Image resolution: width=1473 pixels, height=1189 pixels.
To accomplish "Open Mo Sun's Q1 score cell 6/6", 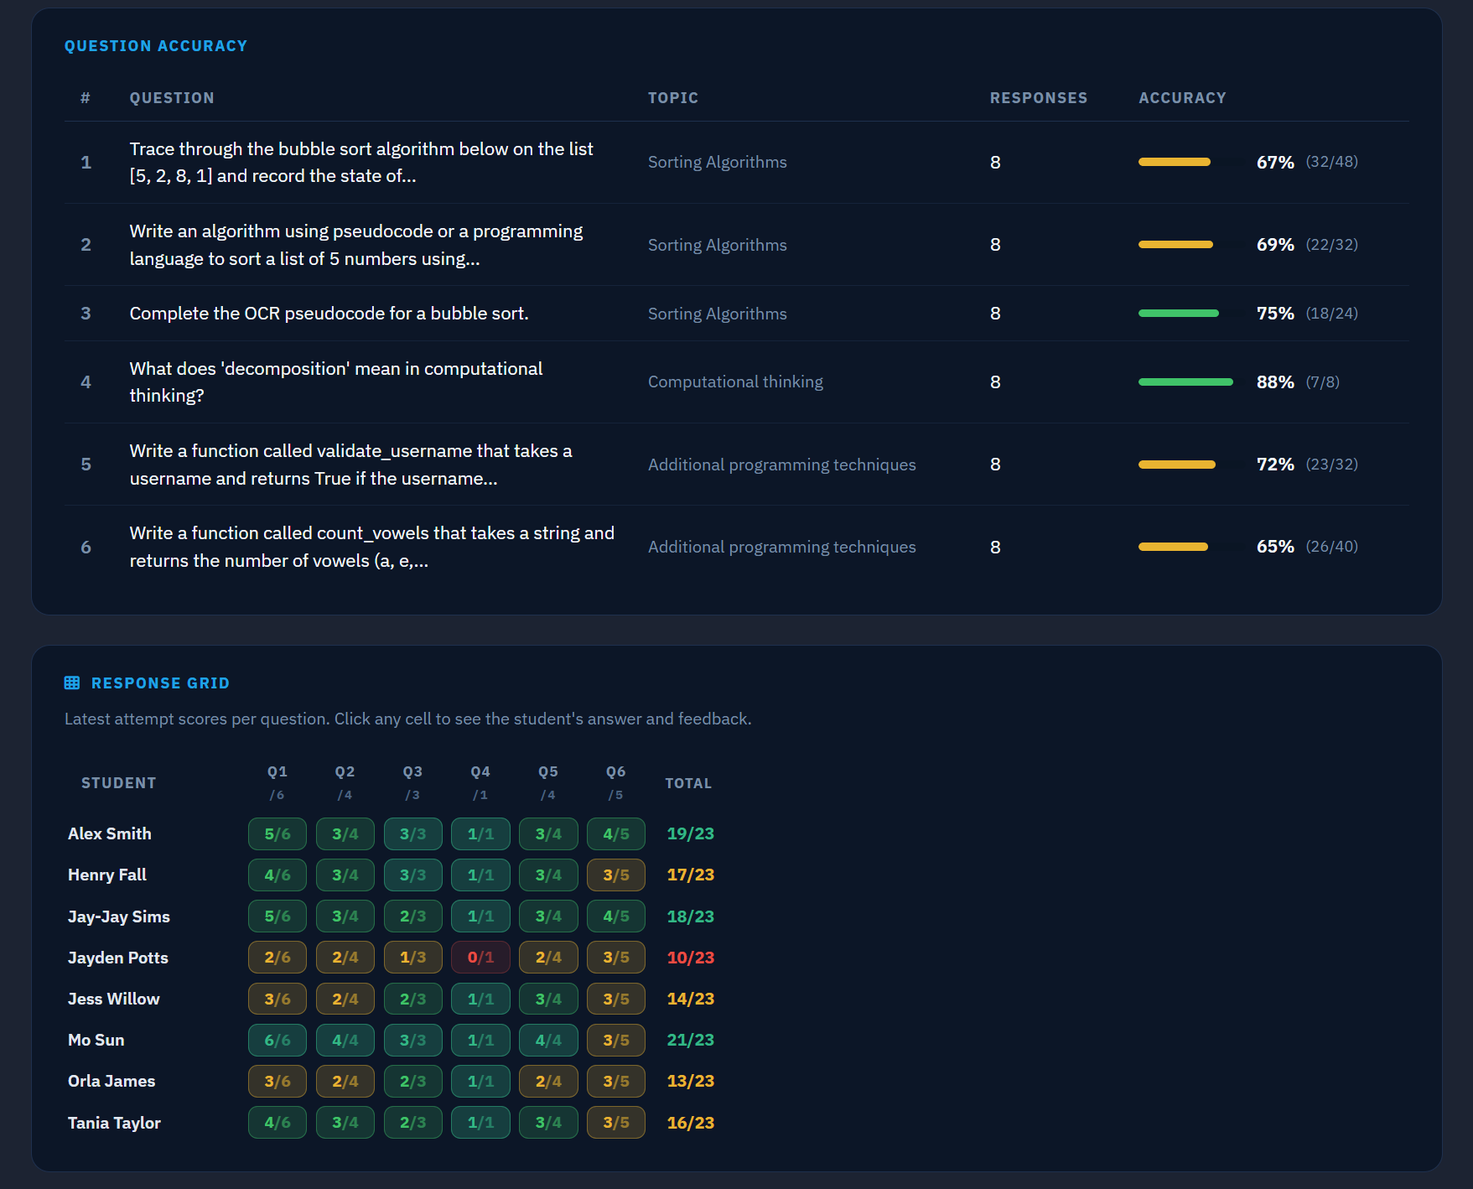I will 277,1040.
